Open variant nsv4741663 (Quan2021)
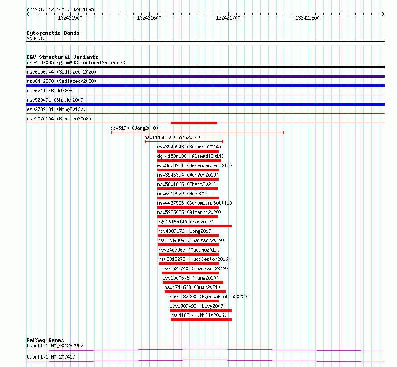Viewport: 397px width, 367px height. [x=192, y=287]
